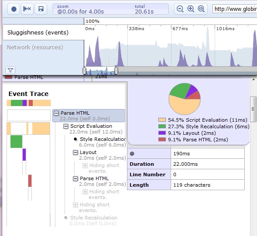
Task: Switch to the Network (resources) tab
Action: (x=35, y=48)
